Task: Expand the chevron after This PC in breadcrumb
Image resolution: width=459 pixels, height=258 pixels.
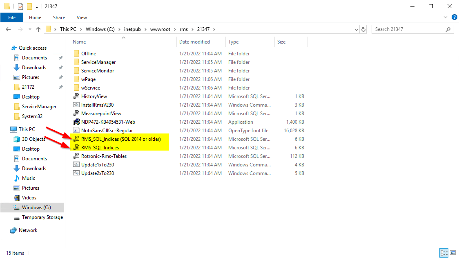Action: [80, 29]
